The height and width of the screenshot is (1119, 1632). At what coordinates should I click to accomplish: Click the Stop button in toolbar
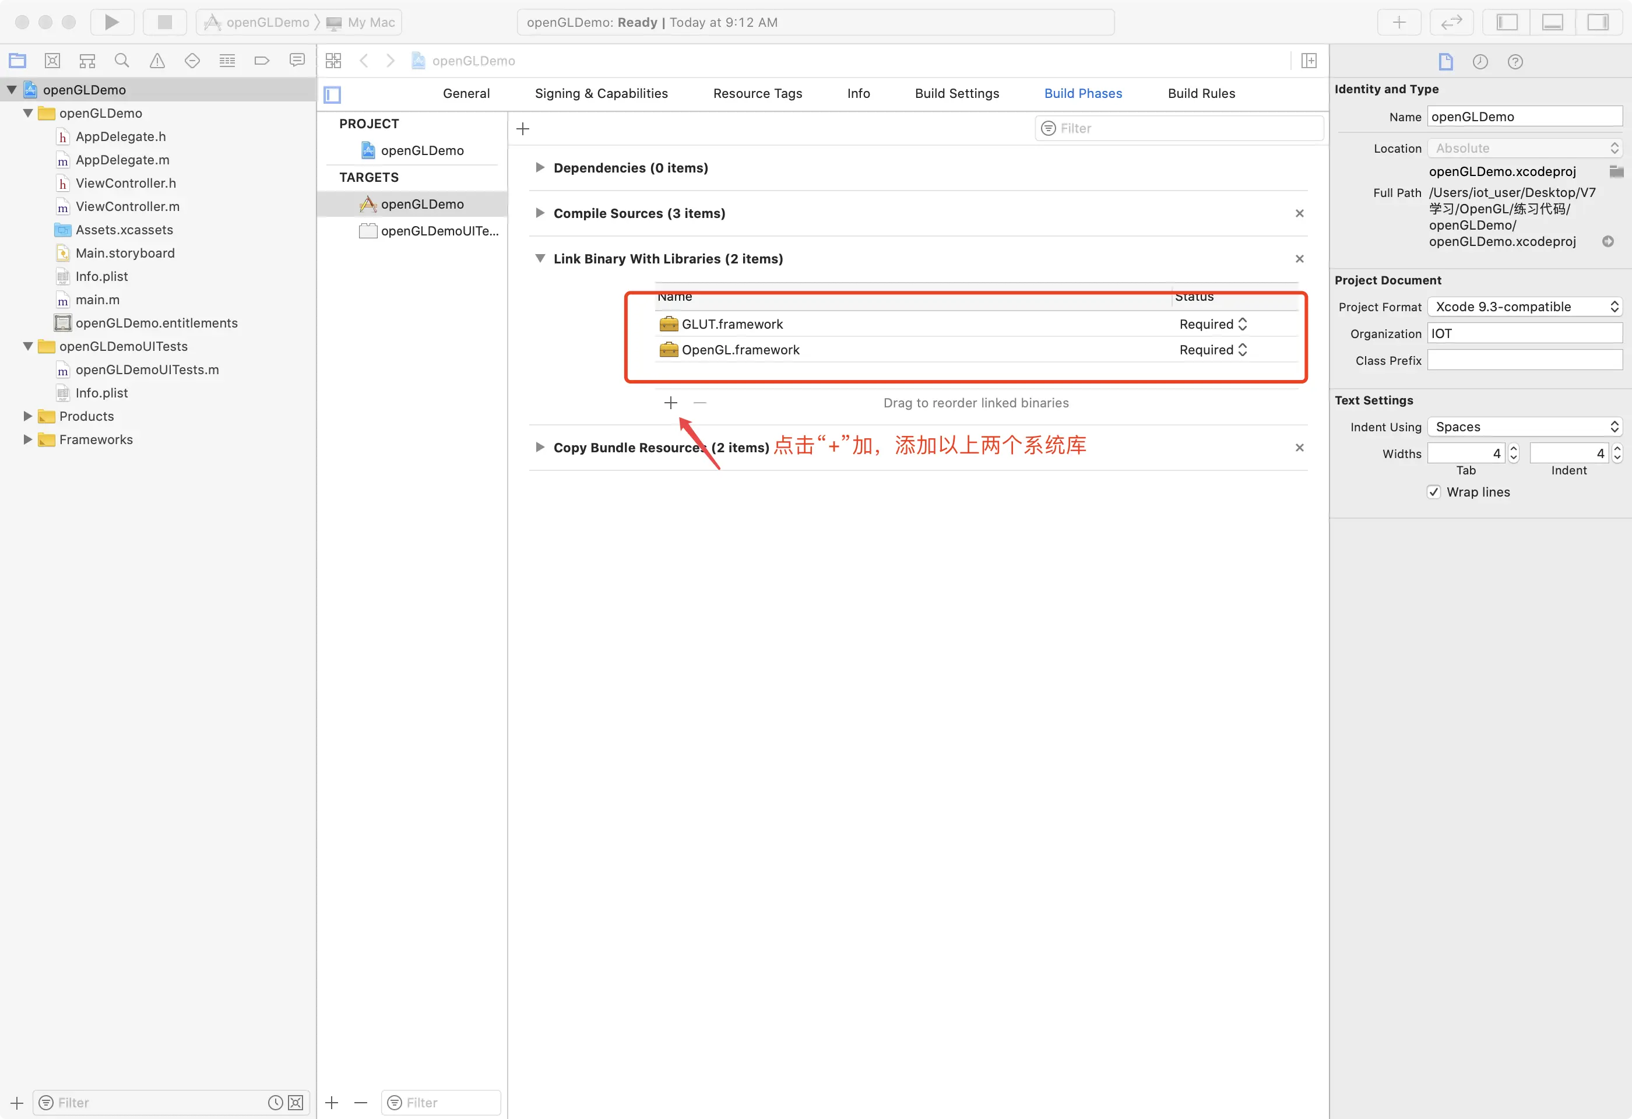pos(164,23)
